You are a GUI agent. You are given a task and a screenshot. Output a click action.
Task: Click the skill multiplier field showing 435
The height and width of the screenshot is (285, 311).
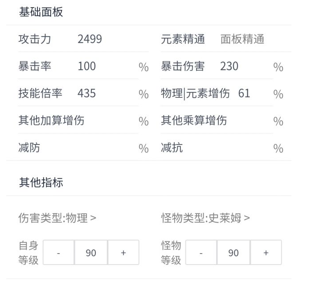105,93
